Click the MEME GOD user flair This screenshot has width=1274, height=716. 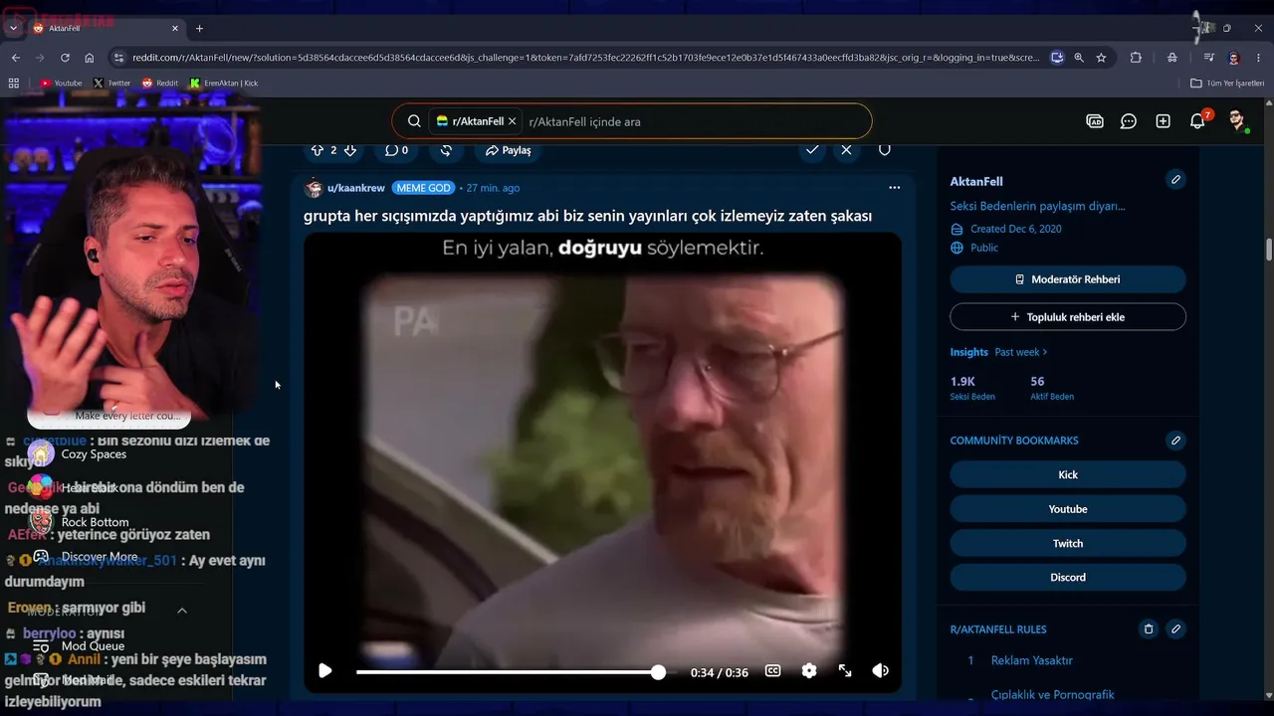pos(423,188)
